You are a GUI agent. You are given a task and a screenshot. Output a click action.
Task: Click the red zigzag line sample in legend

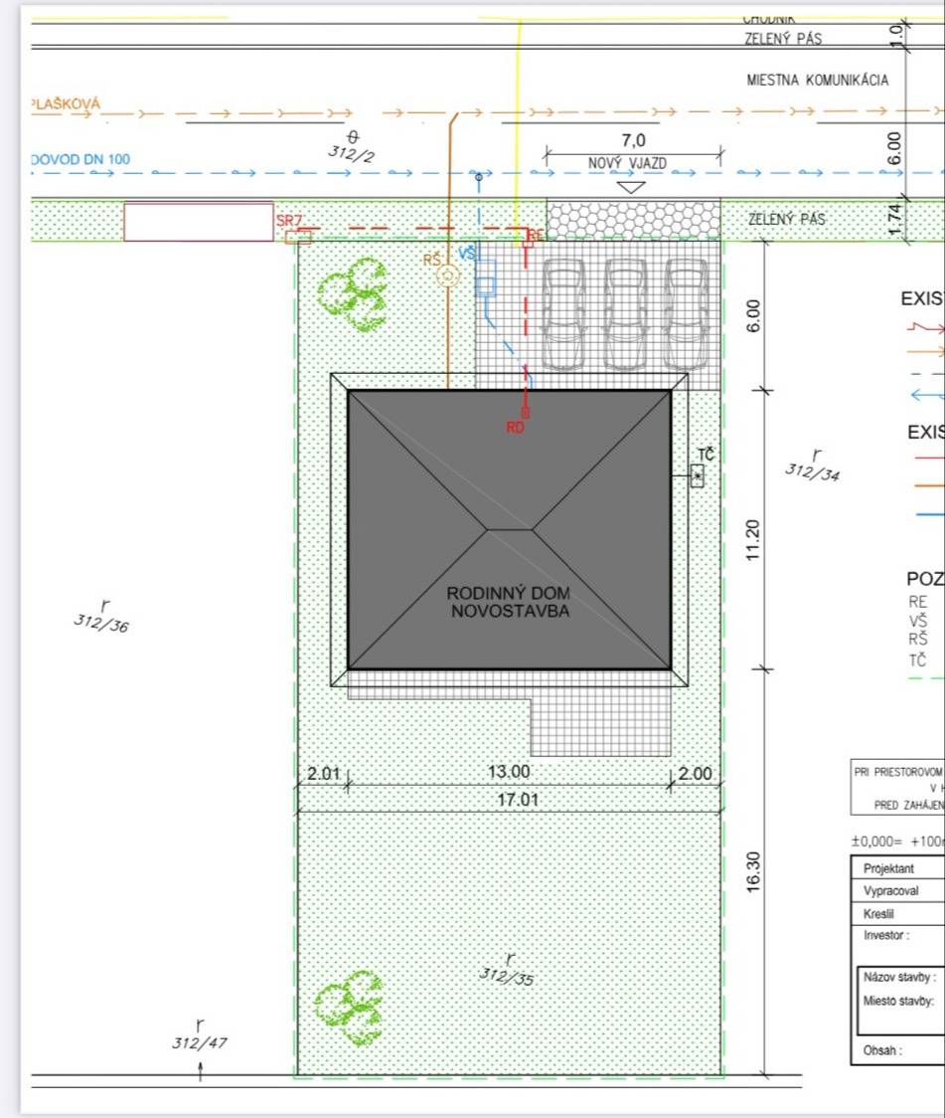point(926,327)
